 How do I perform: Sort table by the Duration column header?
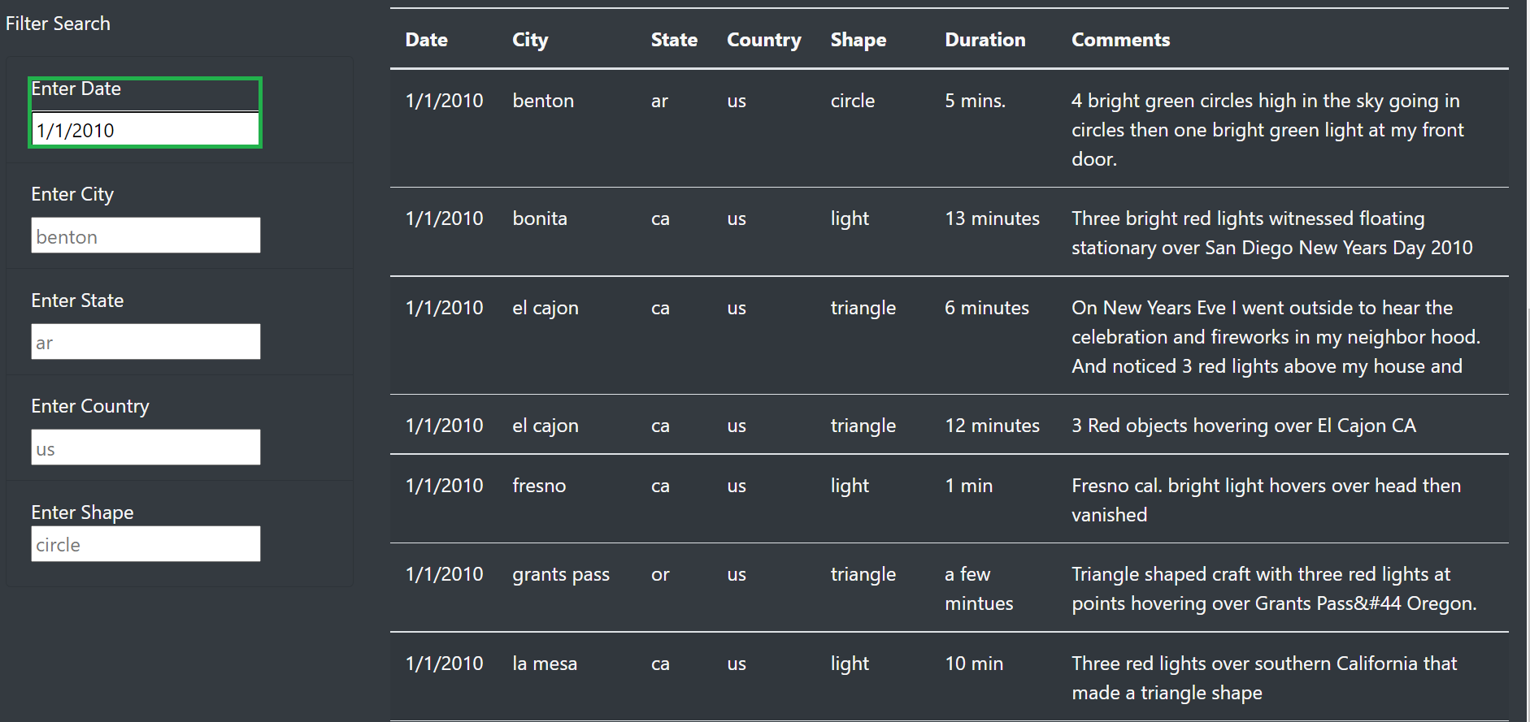pos(985,39)
